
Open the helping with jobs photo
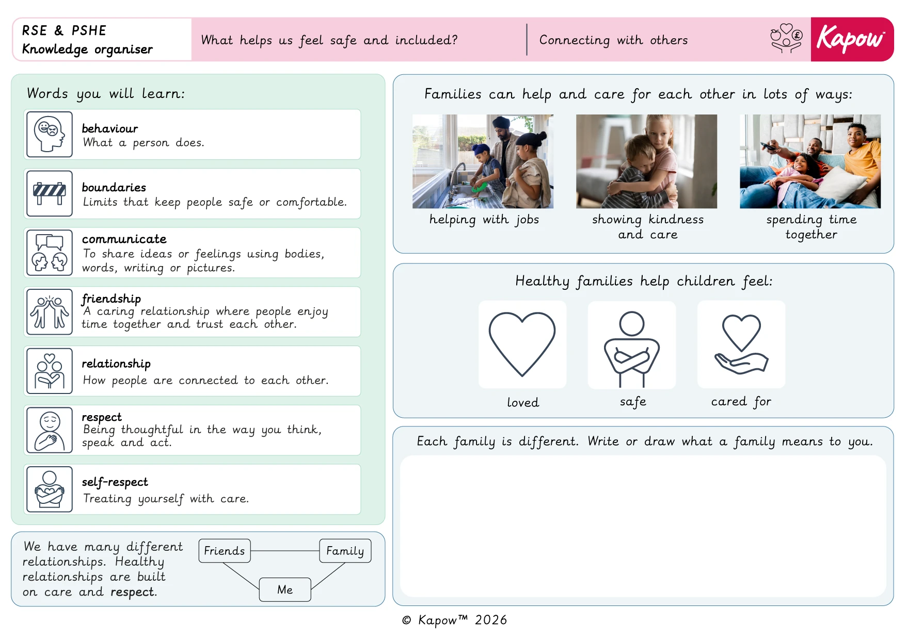pyautogui.click(x=483, y=161)
